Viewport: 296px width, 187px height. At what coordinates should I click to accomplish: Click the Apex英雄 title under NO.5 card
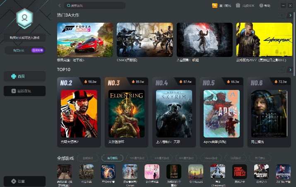click(x=215, y=142)
